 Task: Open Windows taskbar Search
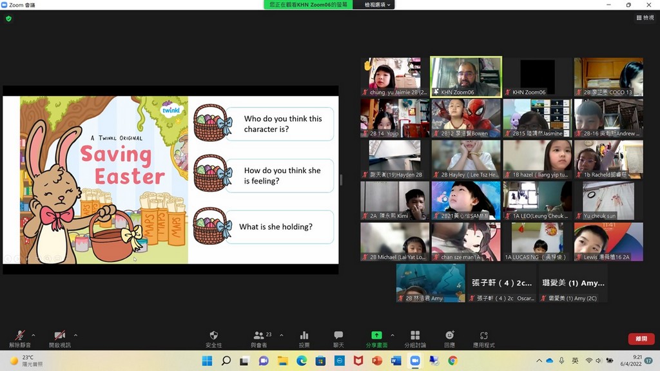[226, 361]
